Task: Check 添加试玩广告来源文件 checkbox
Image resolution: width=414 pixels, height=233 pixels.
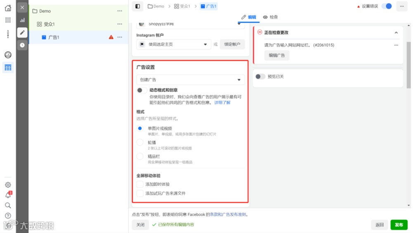Action: point(140,193)
